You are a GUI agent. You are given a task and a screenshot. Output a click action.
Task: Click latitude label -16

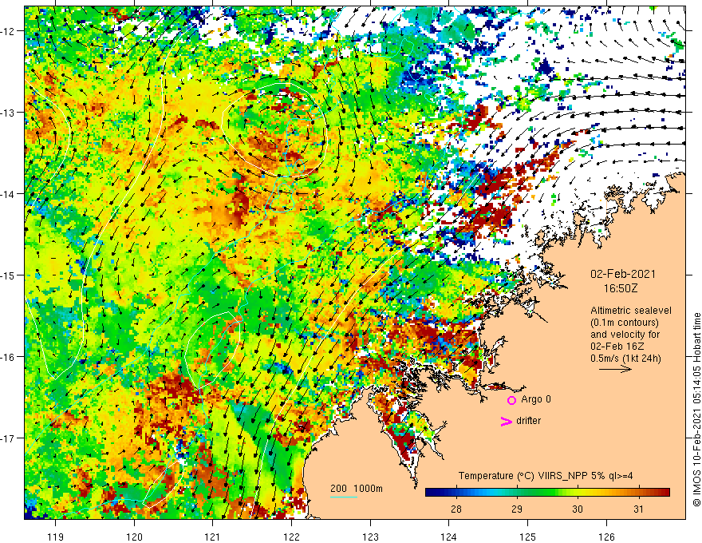click(x=9, y=357)
